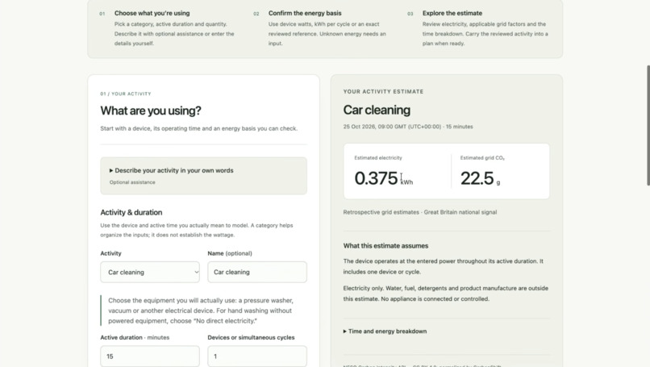Click the 'Confirm the energy basis' step title
650x367 pixels.
305,13
